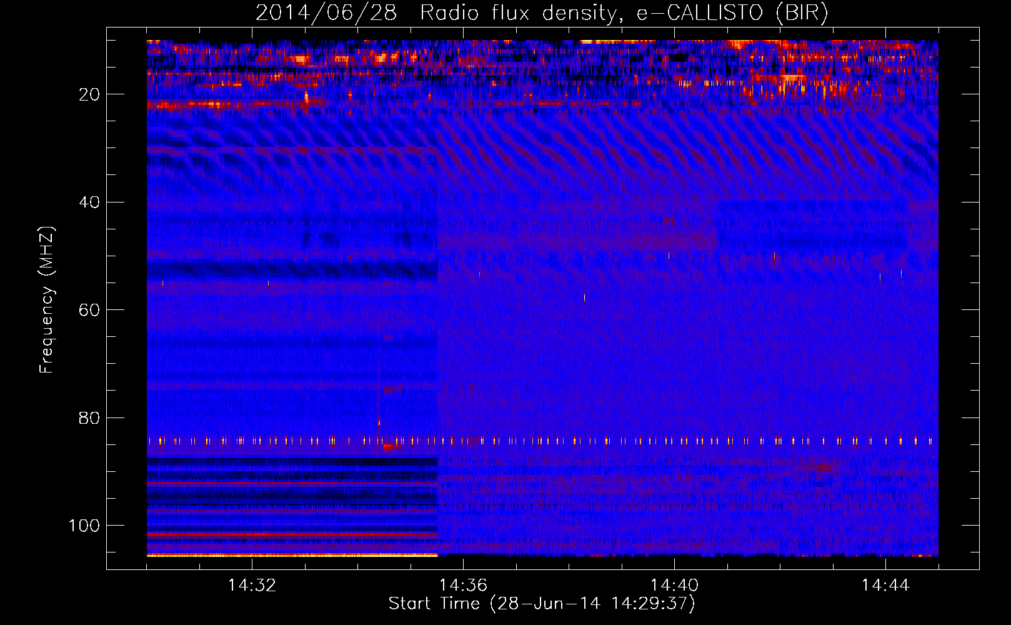Click the 20 frequency tick label

(x=90, y=94)
